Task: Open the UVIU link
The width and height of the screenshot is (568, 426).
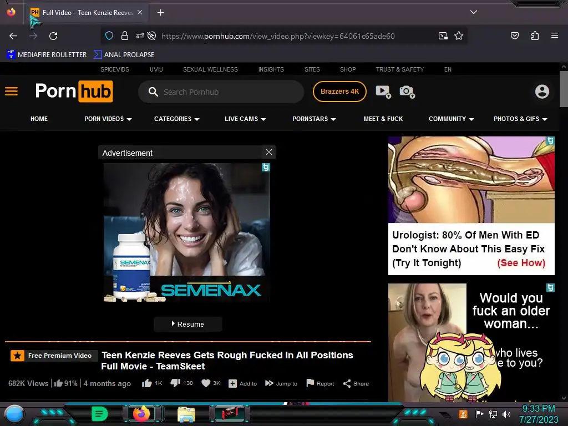Action: point(156,69)
